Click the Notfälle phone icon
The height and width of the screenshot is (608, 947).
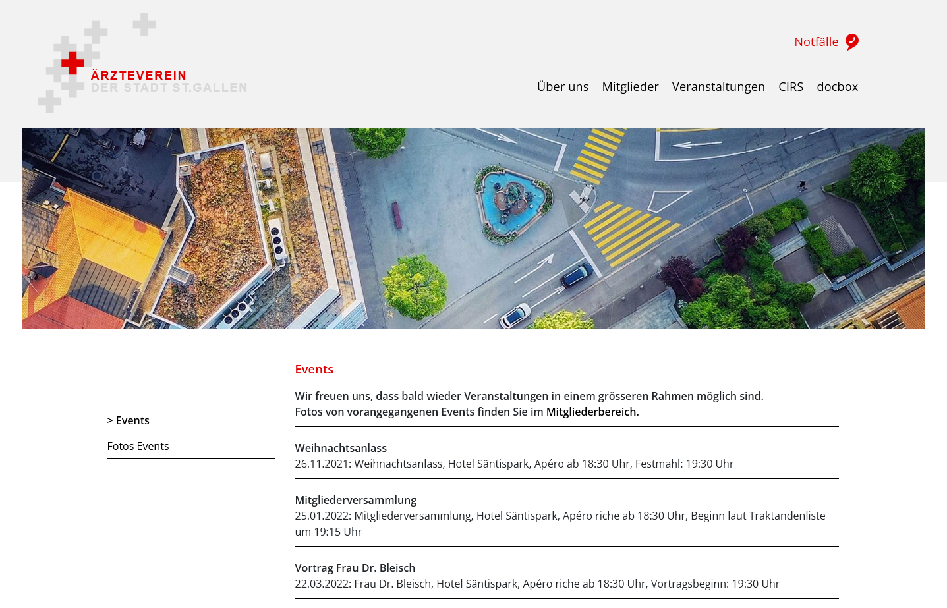[x=851, y=42]
